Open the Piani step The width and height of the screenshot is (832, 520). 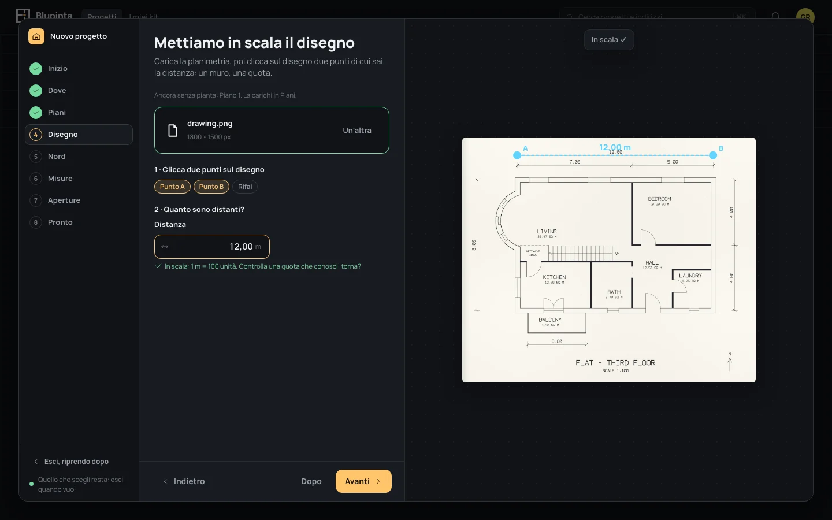79,113
